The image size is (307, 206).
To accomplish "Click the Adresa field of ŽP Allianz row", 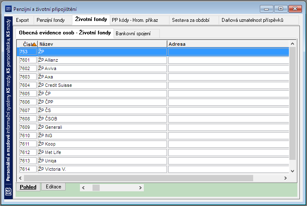I will click(x=228, y=60).
